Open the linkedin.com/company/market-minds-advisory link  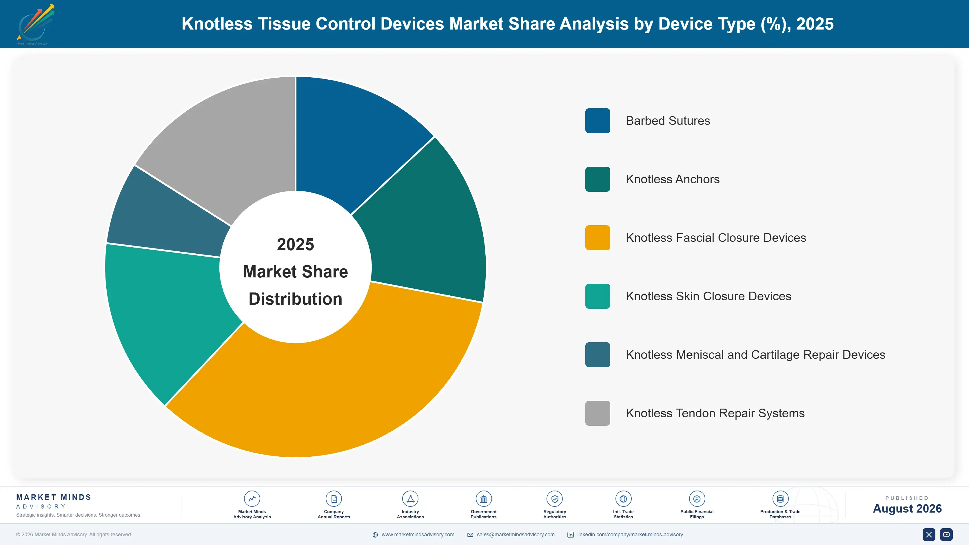coord(630,535)
